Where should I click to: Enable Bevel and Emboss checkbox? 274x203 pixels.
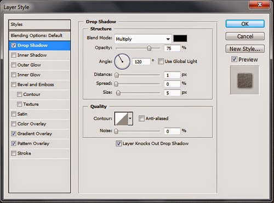(14, 85)
